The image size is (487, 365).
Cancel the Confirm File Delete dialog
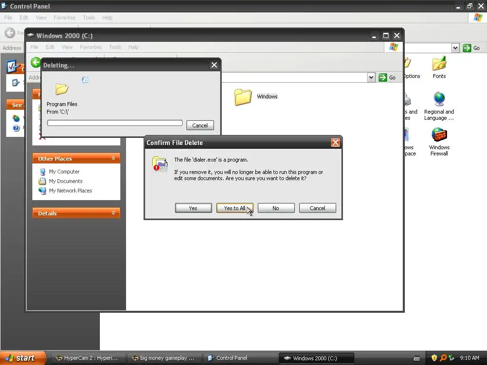317,208
